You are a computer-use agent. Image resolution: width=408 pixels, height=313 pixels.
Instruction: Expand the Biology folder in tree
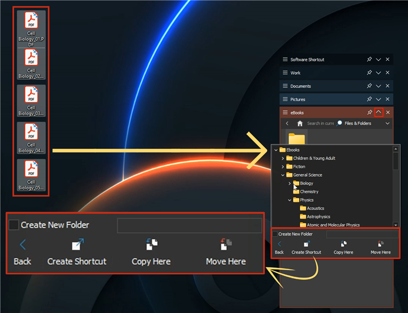point(290,183)
